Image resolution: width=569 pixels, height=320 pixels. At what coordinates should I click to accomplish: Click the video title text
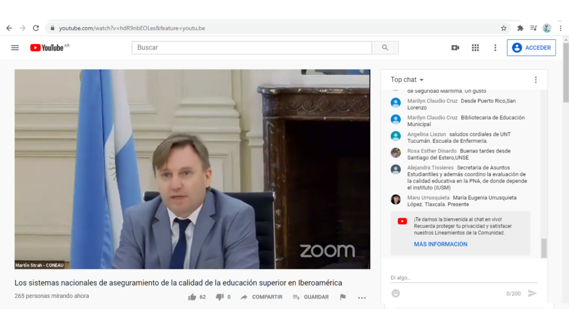point(178,283)
